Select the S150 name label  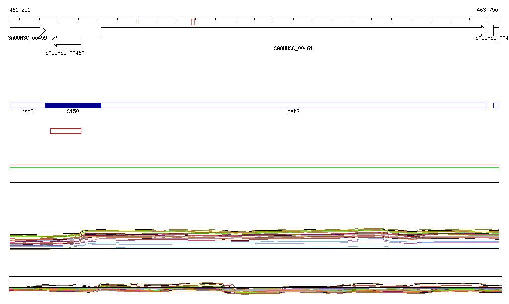[73, 112]
